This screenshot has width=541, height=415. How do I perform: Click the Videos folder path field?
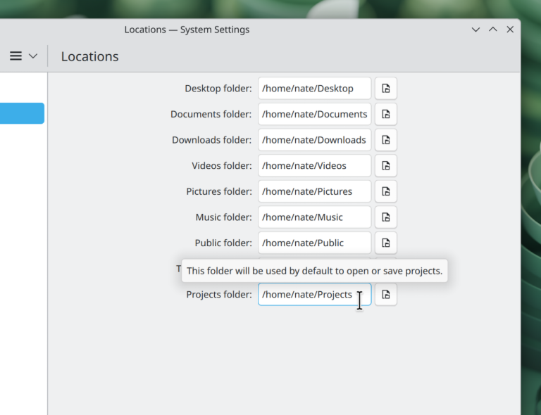click(x=315, y=166)
